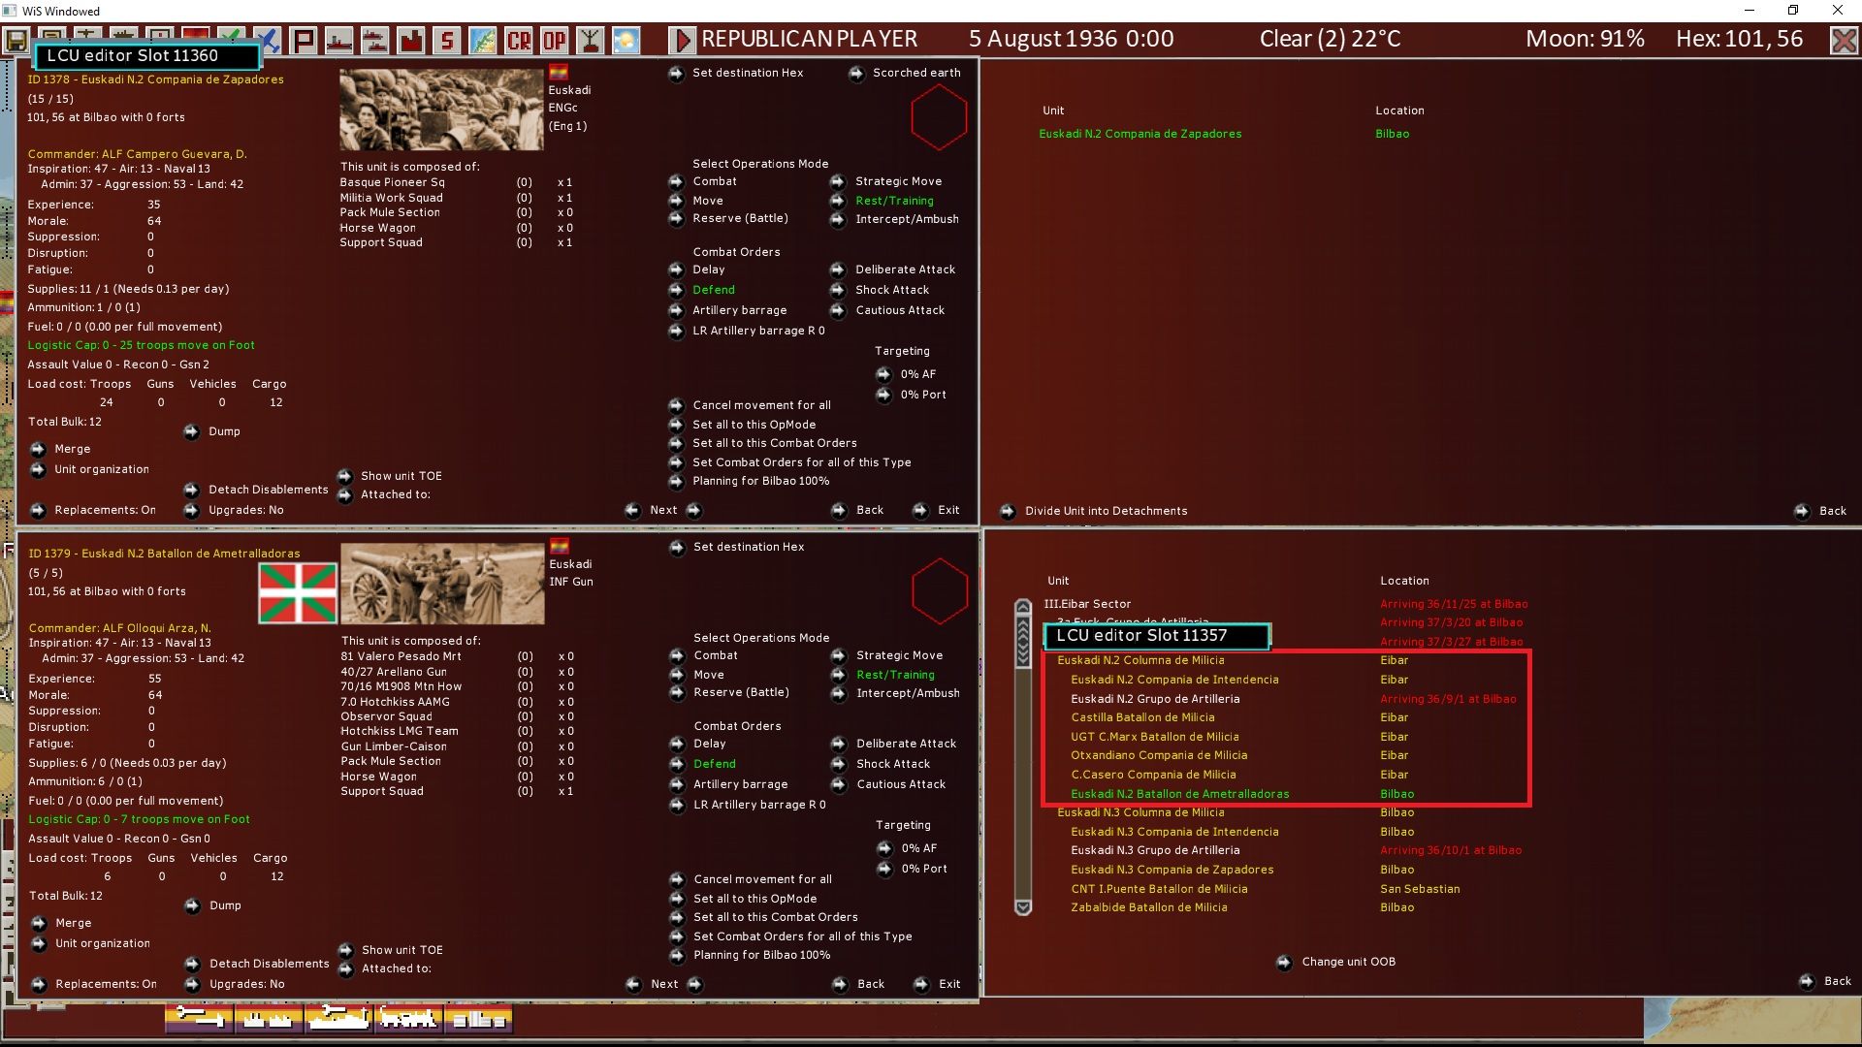
Task: Open the CR toolbar button
Action: [519, 41]
